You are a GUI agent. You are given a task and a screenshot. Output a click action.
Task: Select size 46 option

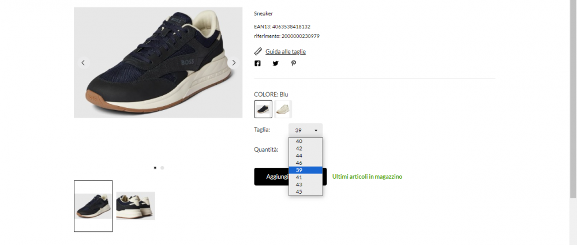click(305, 163)
